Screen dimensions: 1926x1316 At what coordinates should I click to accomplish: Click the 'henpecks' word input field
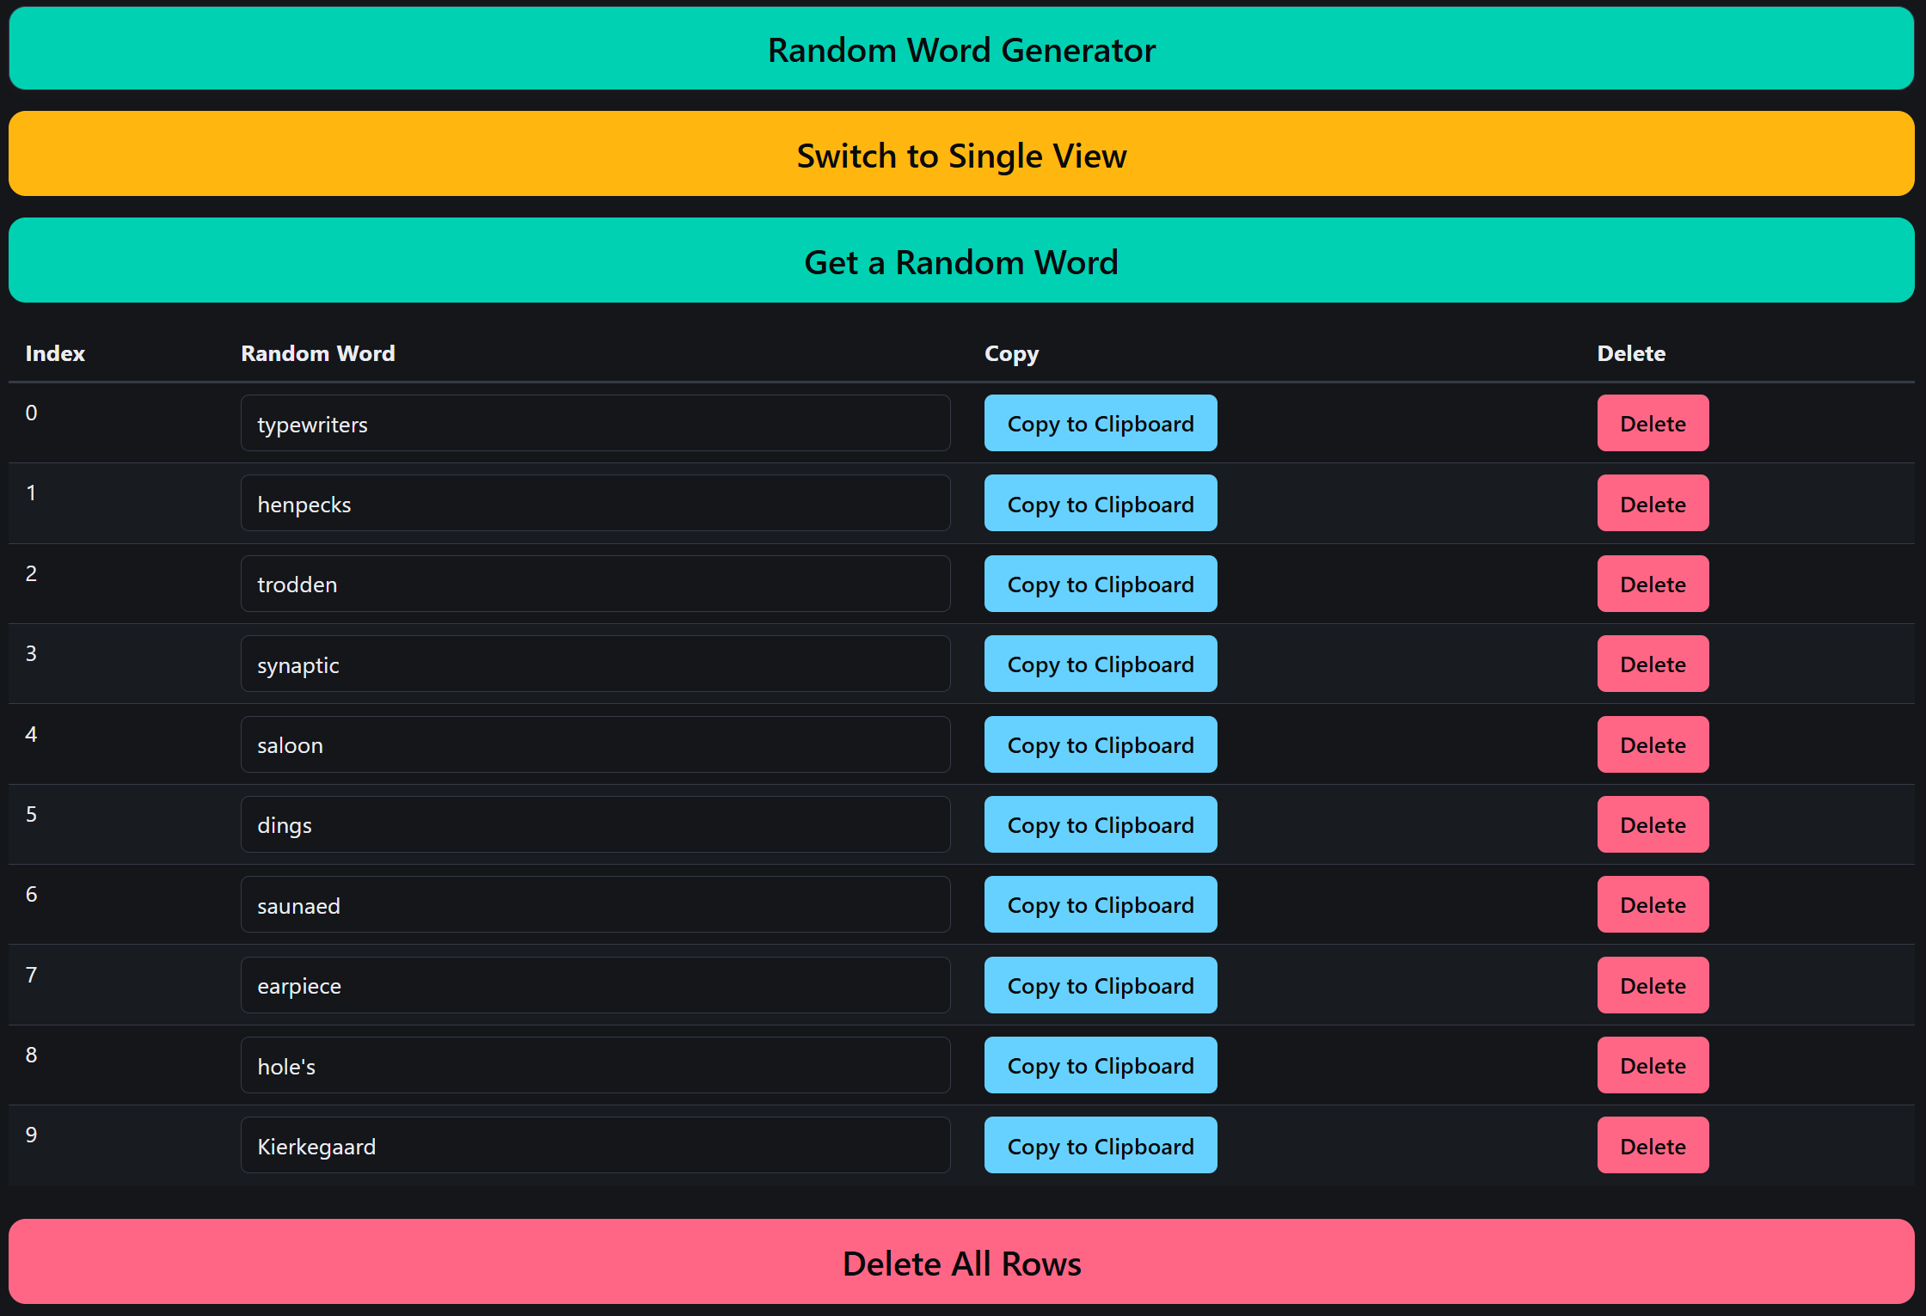(595, 504)
